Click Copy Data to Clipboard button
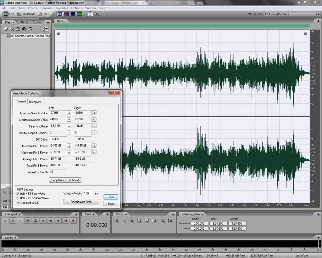 click(65, 180)
